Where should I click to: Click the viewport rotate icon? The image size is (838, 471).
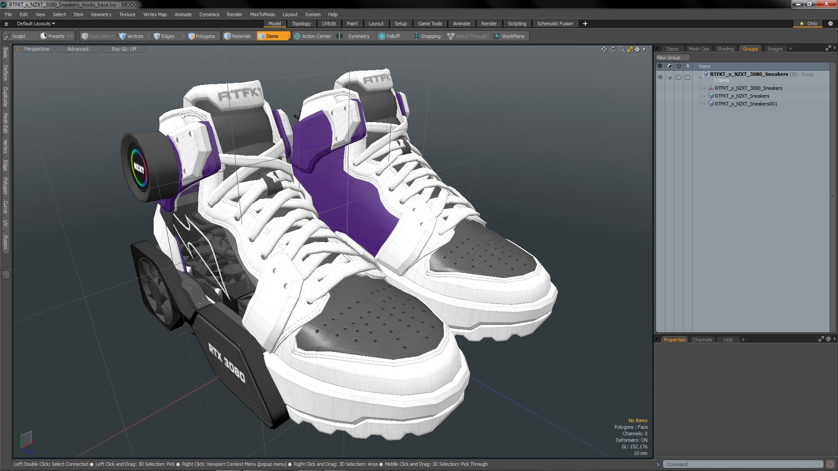tap(613, 49)
